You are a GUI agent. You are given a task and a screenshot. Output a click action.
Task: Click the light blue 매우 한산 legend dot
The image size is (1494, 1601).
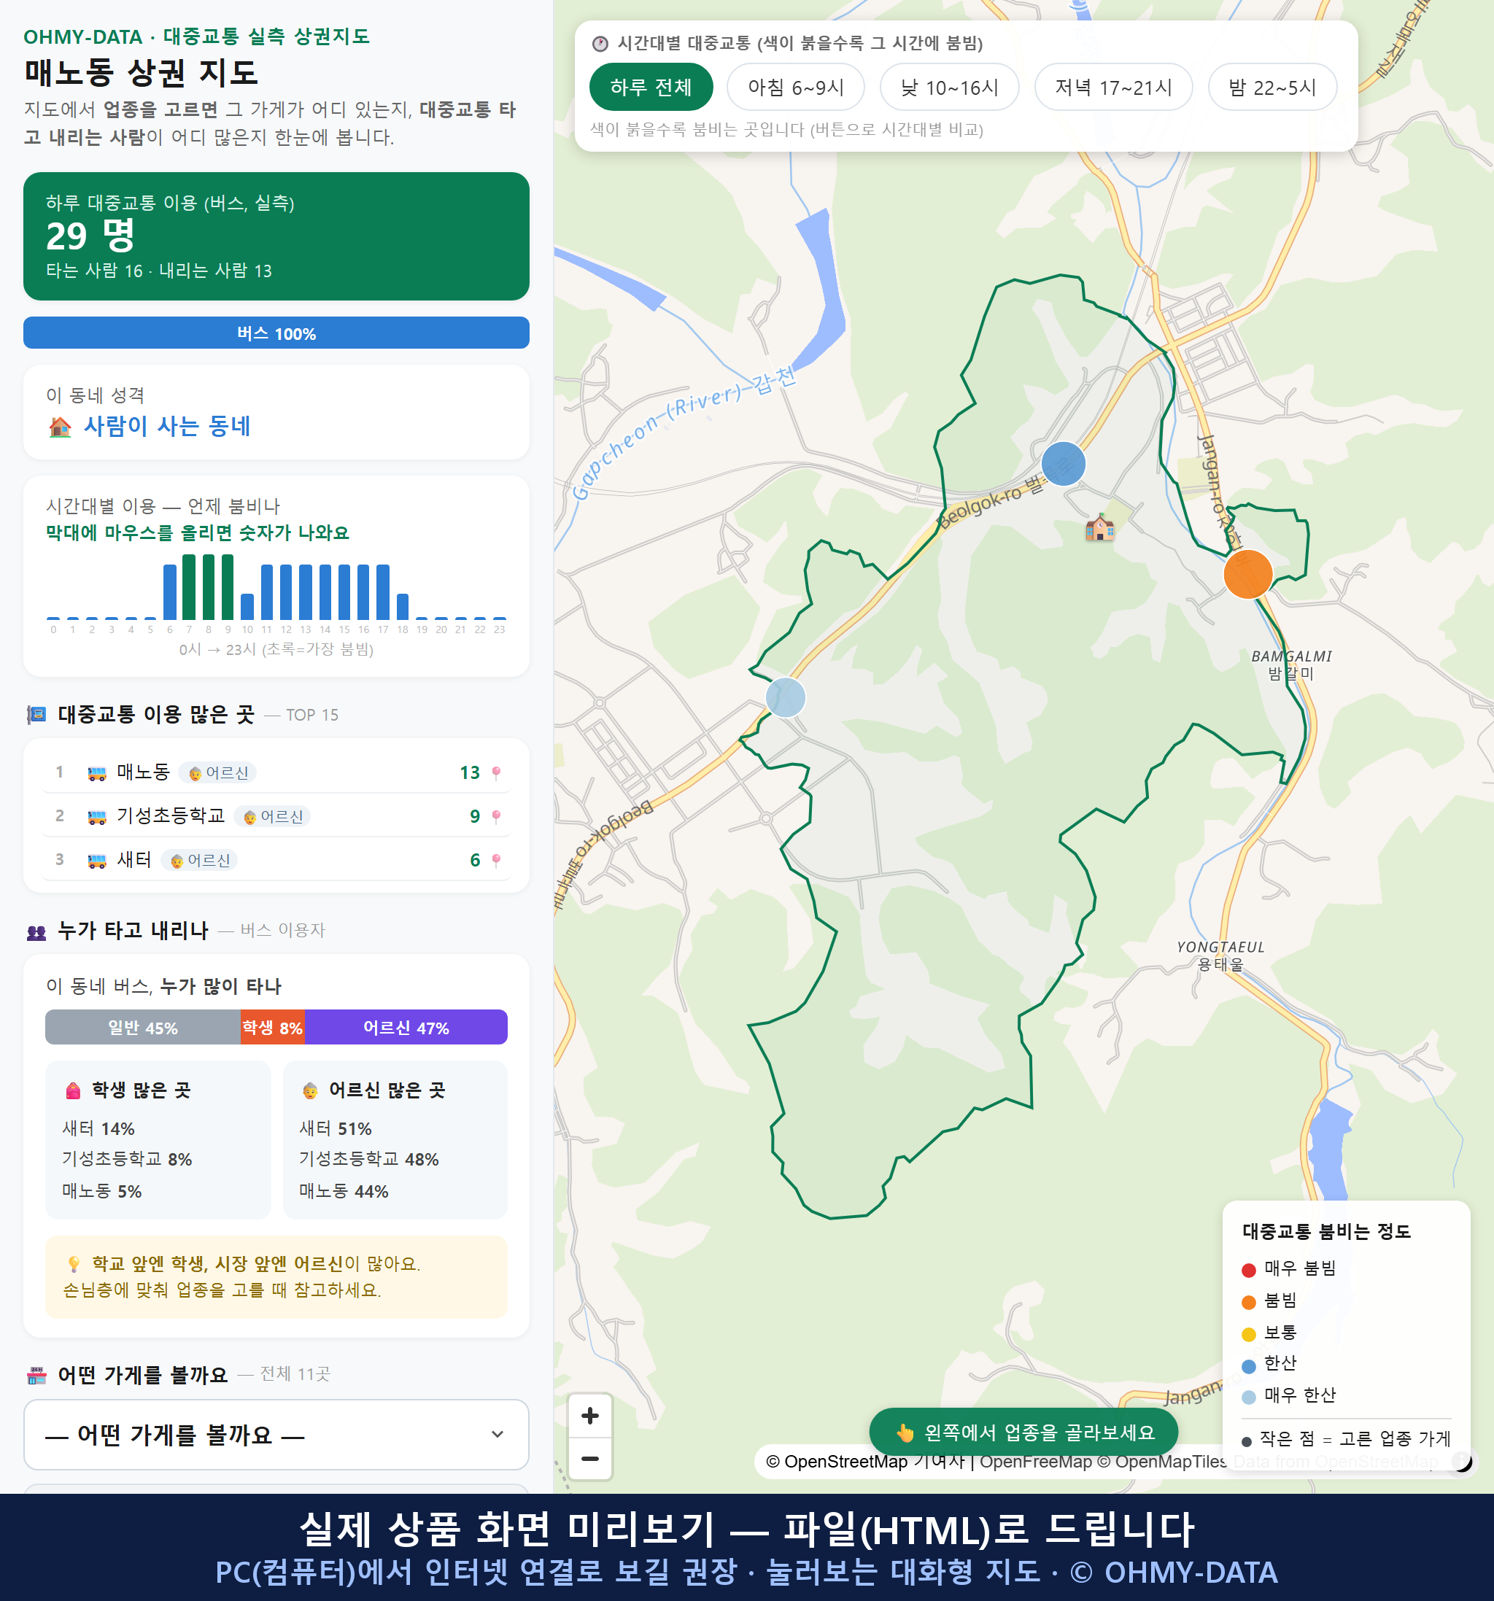click(1248, 1398)
